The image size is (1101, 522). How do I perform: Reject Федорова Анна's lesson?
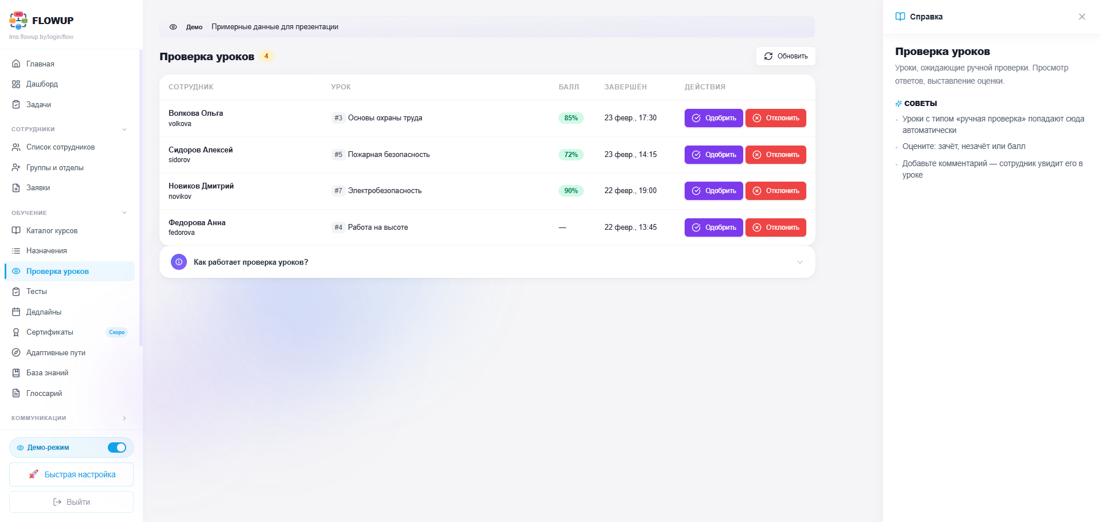pos(775,227)
